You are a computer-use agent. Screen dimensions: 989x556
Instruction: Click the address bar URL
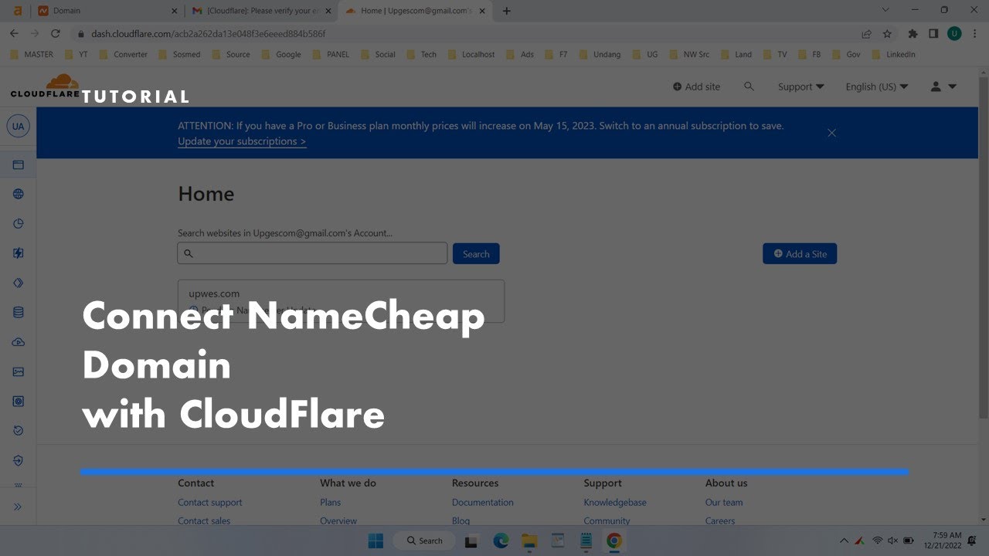point(208,34)
